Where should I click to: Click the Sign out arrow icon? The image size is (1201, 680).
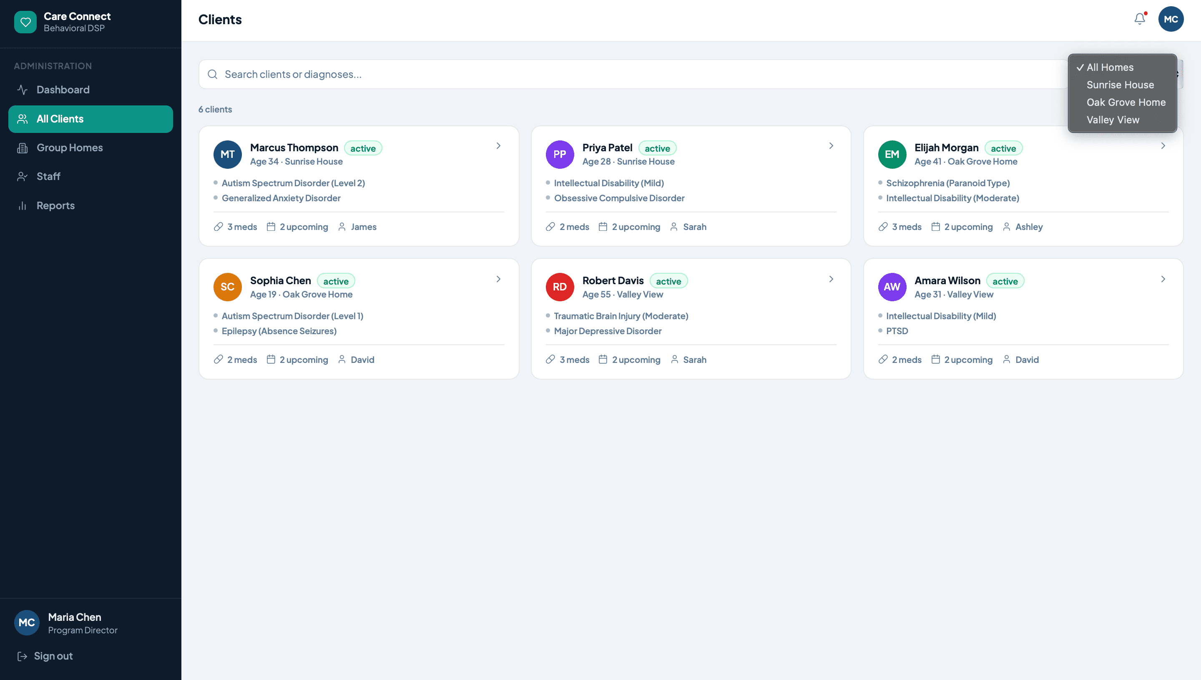coord(23,656)
